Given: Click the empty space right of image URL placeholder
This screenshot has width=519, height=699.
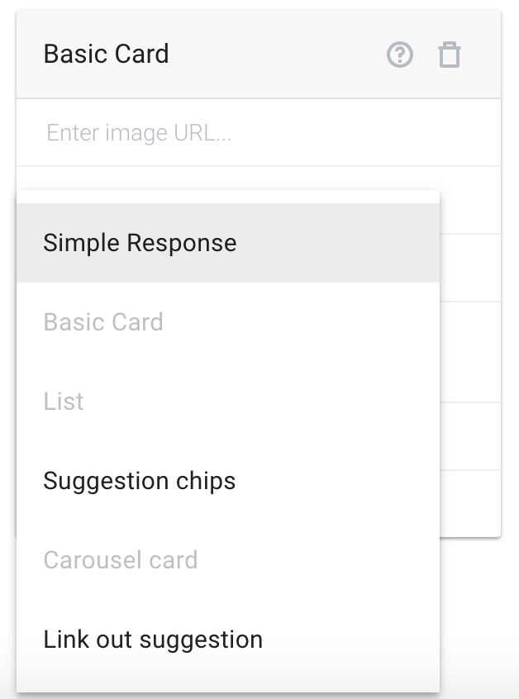Looking at the screenshot, I should [x=365, y=132].
